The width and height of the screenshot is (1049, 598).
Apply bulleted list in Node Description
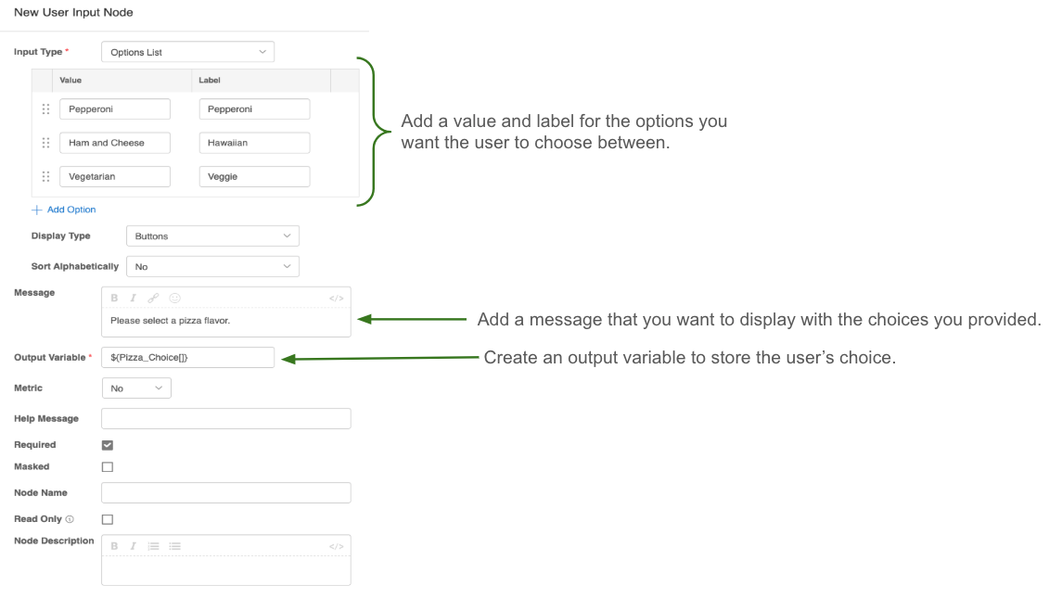[174, 547]
